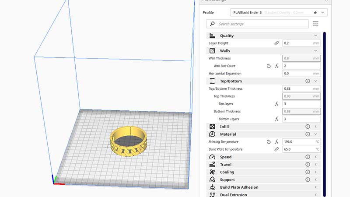This screenshot has width=350, height=197.
Task: Reset the Printing Temperature value
Action: pyautogui.click(x=269, y=142)
